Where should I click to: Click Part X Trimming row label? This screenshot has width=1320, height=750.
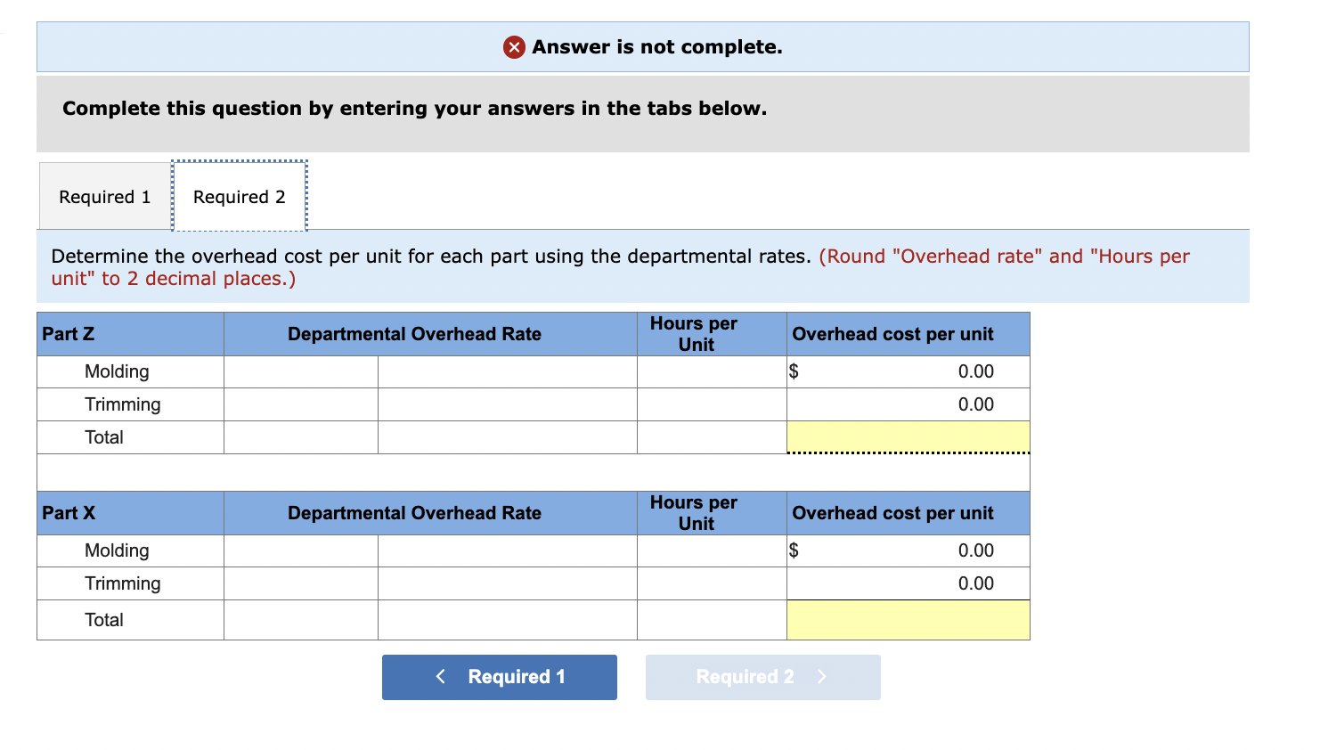click(123, 584)
